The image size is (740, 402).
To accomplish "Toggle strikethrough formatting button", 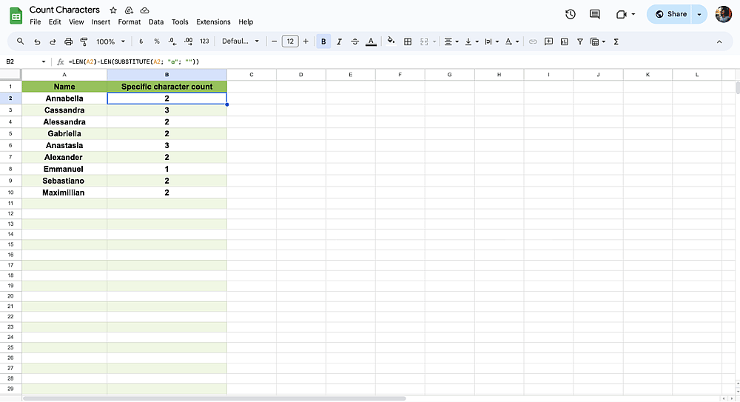I will pyautogui.click(x=355, y=41).
